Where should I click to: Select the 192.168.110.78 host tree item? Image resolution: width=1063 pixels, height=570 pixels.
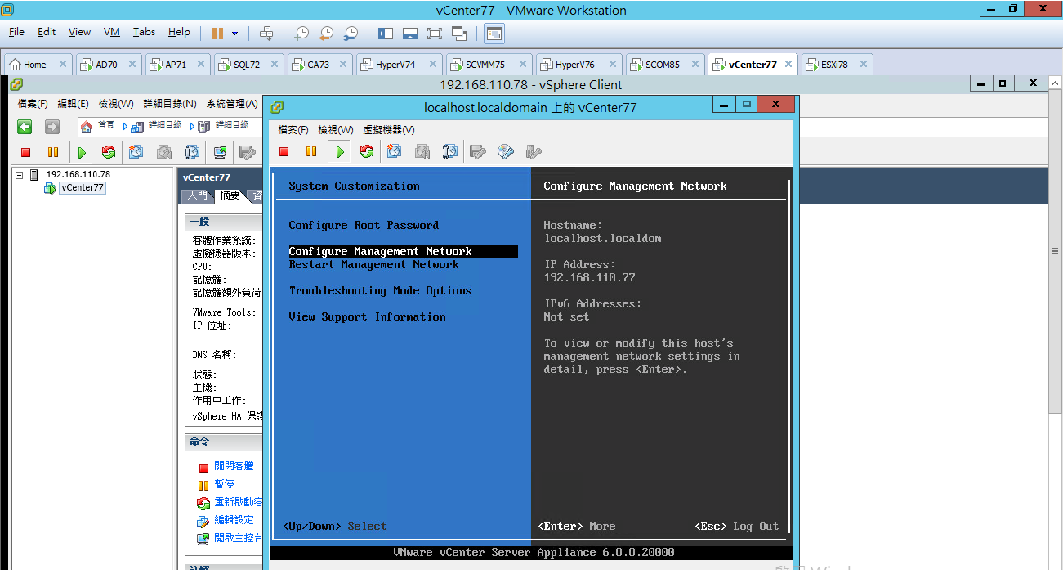[x=78, y=174]
